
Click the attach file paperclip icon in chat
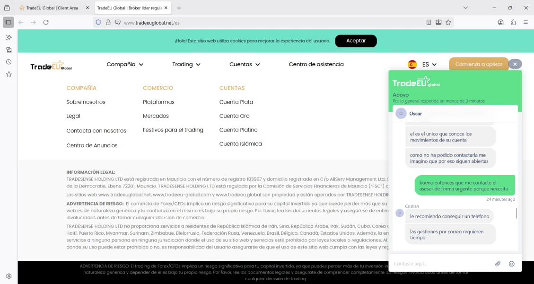(498, 264)
